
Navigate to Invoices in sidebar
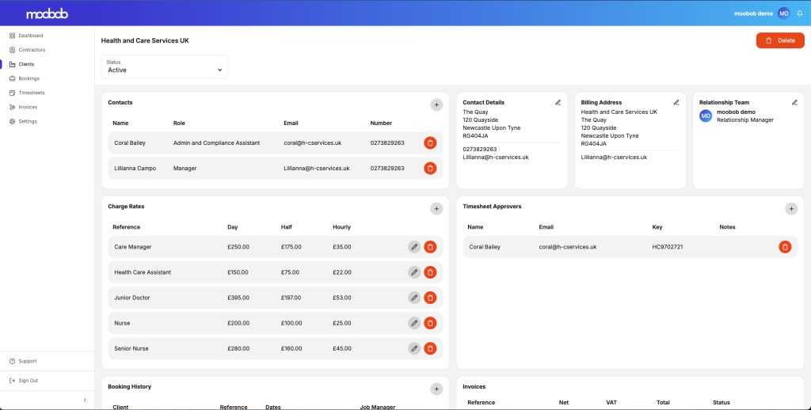pyautogui.click(x=28, y=107)
